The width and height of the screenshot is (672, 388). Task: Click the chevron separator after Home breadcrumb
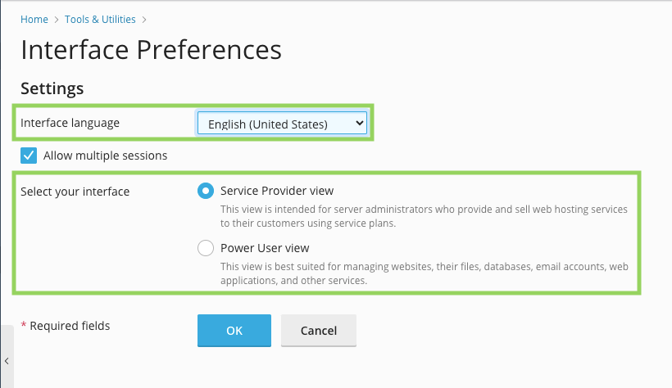click(57, 20)
